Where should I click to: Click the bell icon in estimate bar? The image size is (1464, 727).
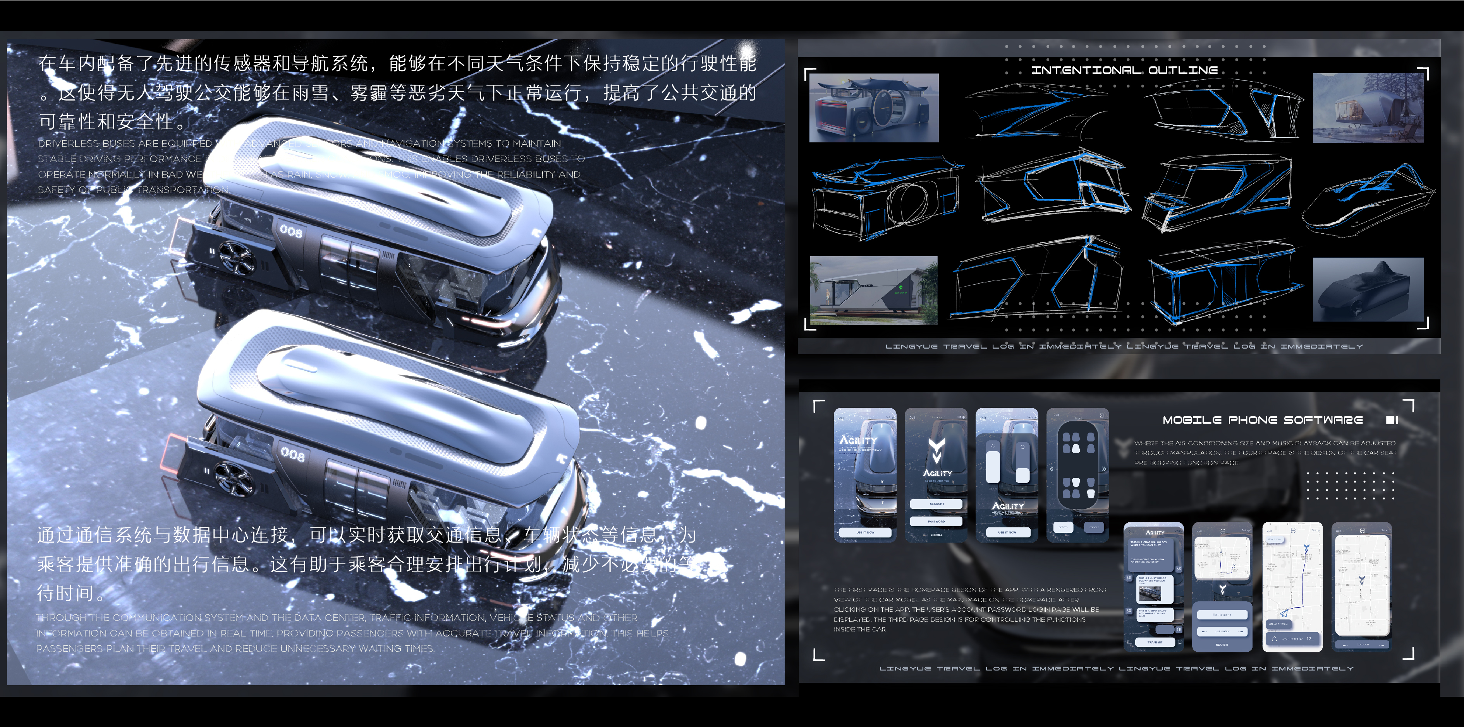pyautogui.click(x=1275, y=639)
